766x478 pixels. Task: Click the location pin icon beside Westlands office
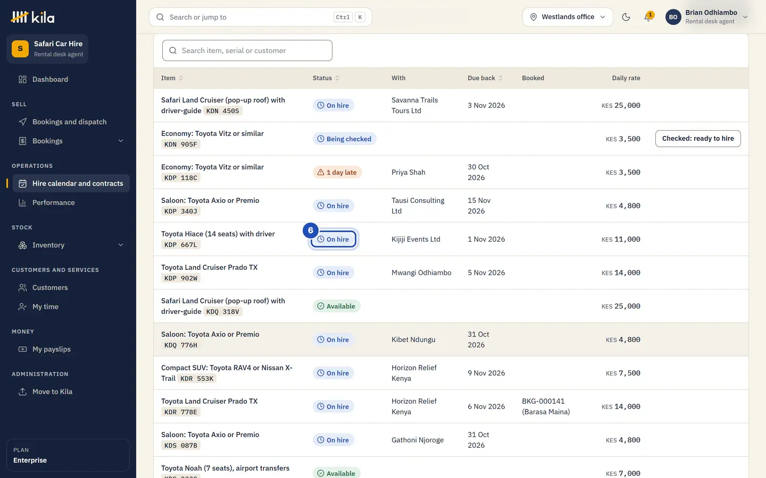coord(533,17)
